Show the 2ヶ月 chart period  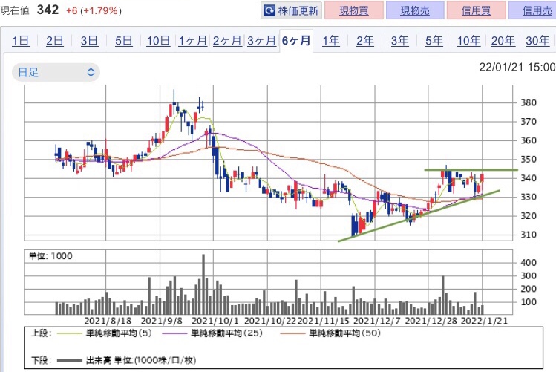tap(227, 41)
